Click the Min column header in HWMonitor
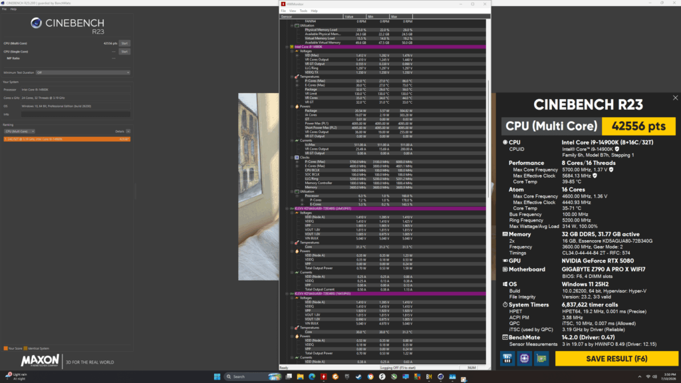 pos(378,17)
